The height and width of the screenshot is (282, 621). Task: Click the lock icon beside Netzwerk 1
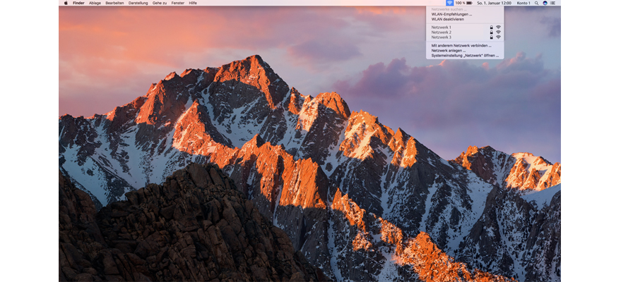[x=491, y=27]
